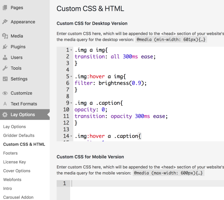
Task: Click the Media icon in sidebar
Action: (5, 36)
